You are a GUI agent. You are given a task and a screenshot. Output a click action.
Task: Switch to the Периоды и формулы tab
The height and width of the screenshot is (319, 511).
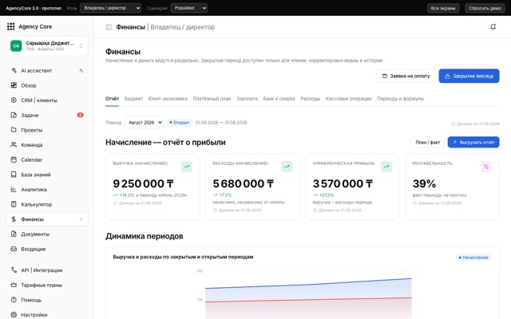click(x=400, y=99)
